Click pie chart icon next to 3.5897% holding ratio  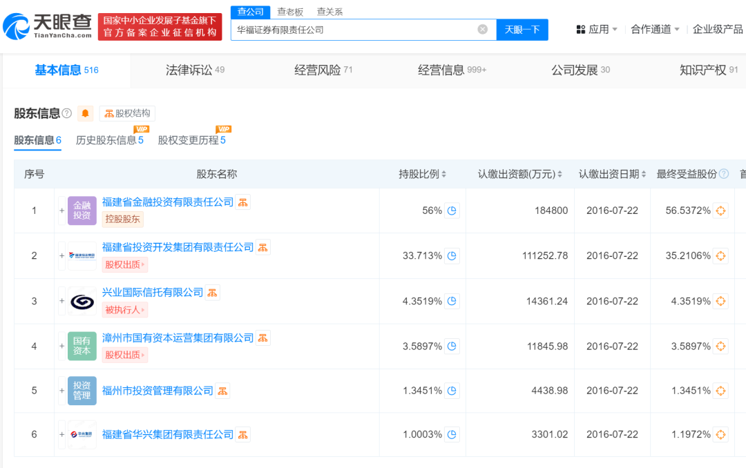pos(452,347)
